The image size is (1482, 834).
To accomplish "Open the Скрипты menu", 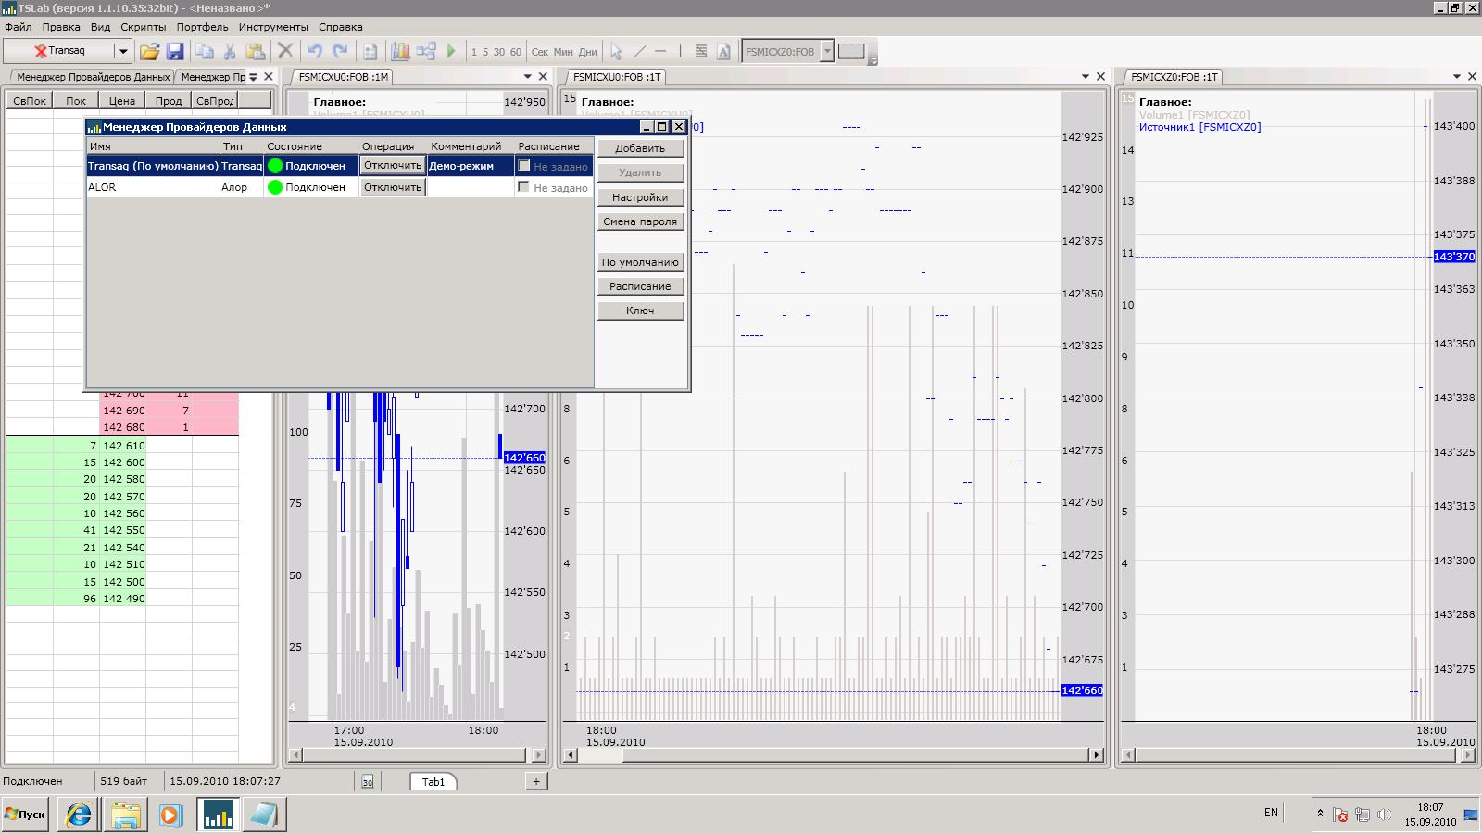I will 143,27.
